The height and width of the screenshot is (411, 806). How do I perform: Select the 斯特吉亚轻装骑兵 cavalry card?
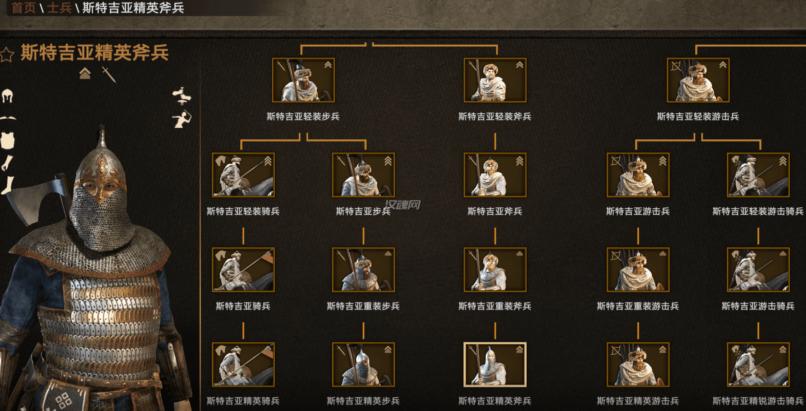click(x=243, y=175)
